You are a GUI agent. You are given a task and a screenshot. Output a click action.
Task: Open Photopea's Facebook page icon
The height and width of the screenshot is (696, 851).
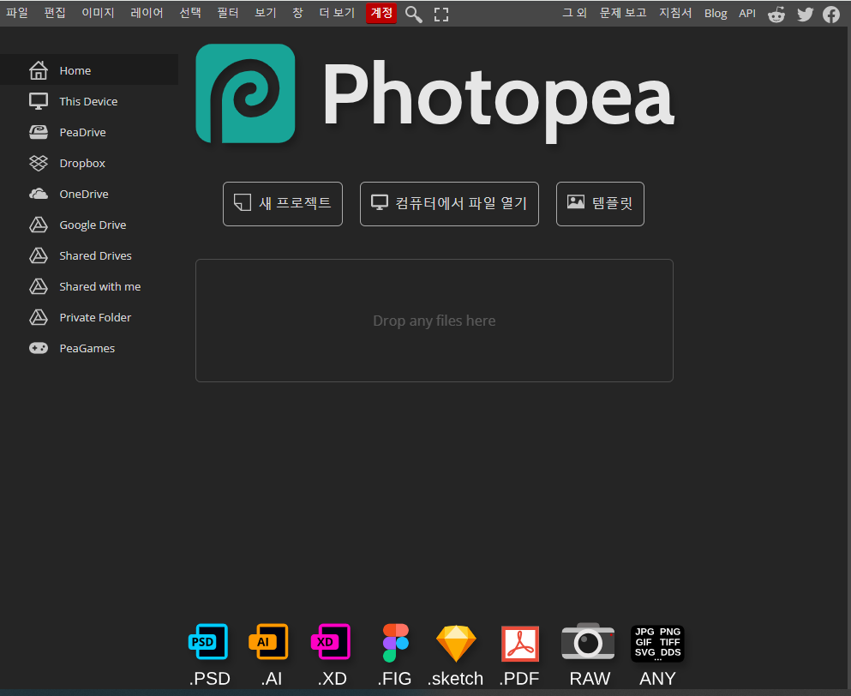tap(831, 15)
